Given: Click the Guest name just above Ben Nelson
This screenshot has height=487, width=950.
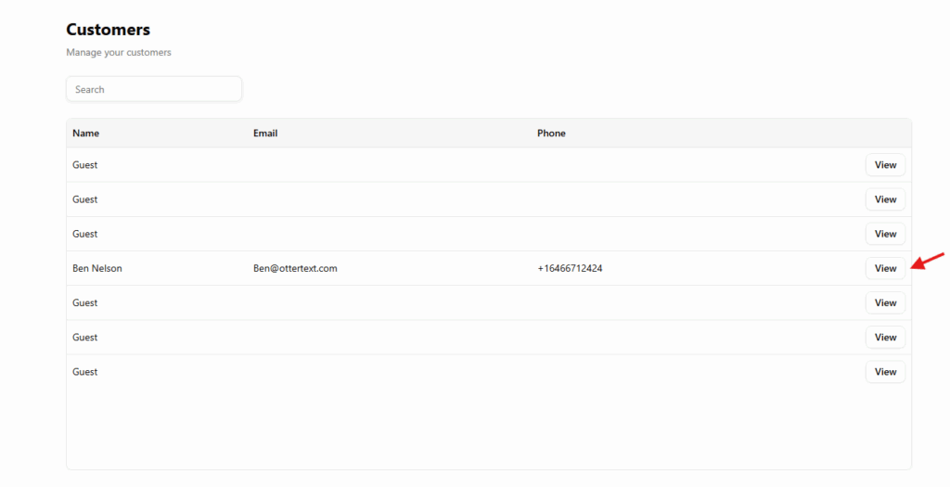Looking at the screenshot, I should coord(85,234).
